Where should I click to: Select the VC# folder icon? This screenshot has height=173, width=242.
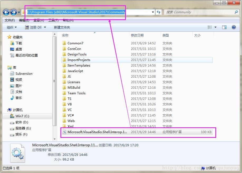[x=64, y=115]
